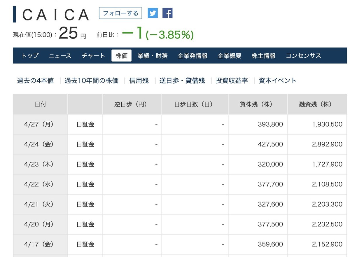
Task: Open the コンセンサス tab
Action: coord(303,56)
